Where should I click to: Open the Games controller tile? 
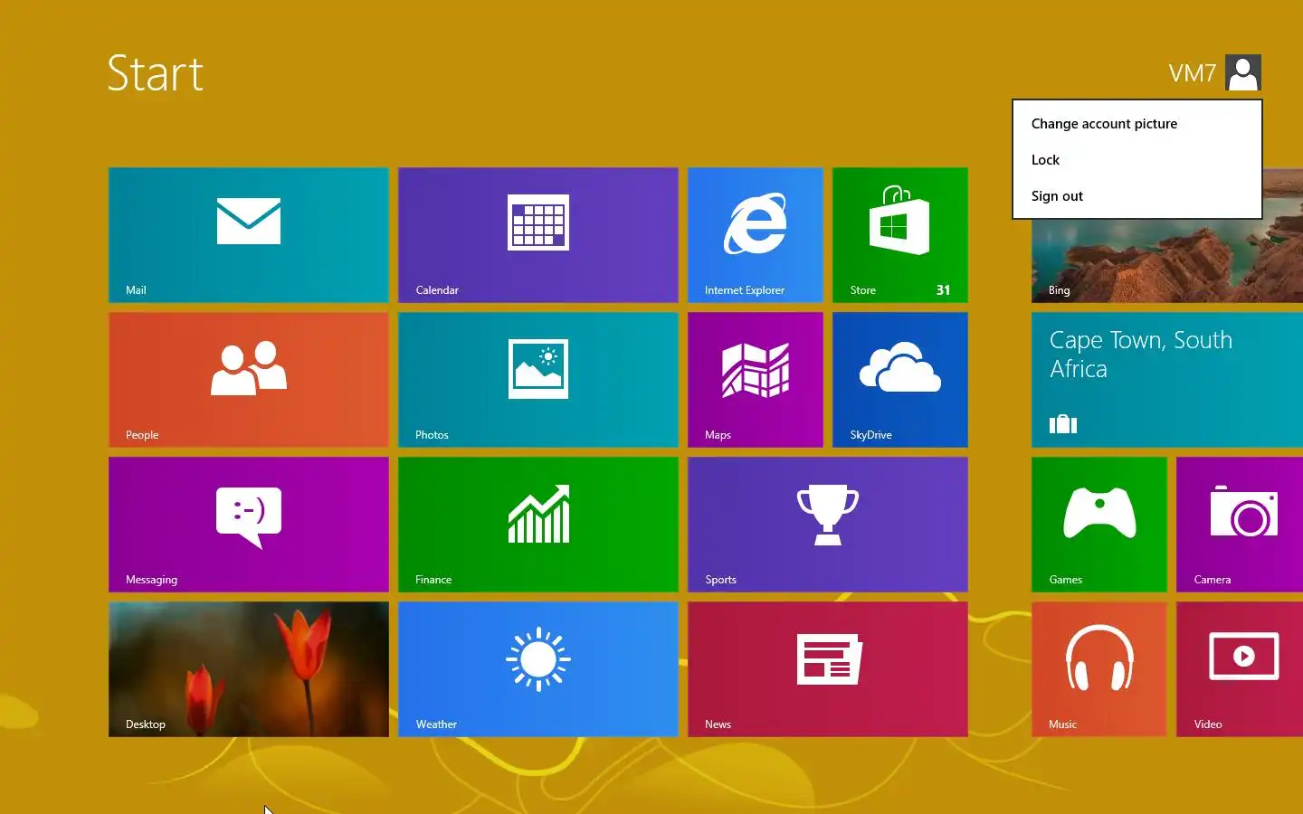pos(1099,525)
